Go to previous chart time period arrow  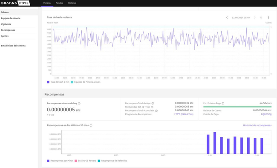click(x=227, y=17)
